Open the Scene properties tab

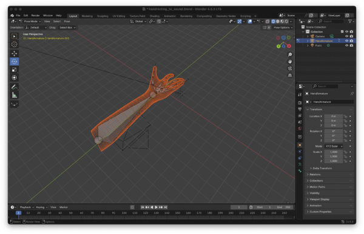pos(300,122)
